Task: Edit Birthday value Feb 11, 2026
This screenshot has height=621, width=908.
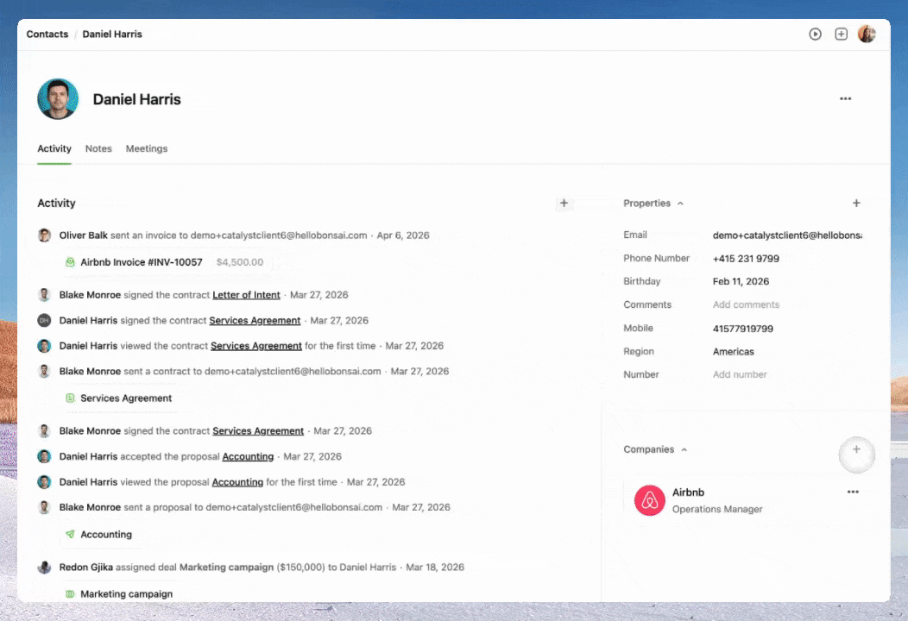Action: (741, 281)
